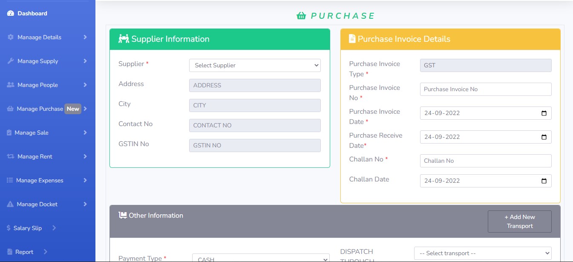Image resolution: width=573 pixels, height=262 pixels.
Task: Open the Select Supplier dropdown
Action: [255, 66]
